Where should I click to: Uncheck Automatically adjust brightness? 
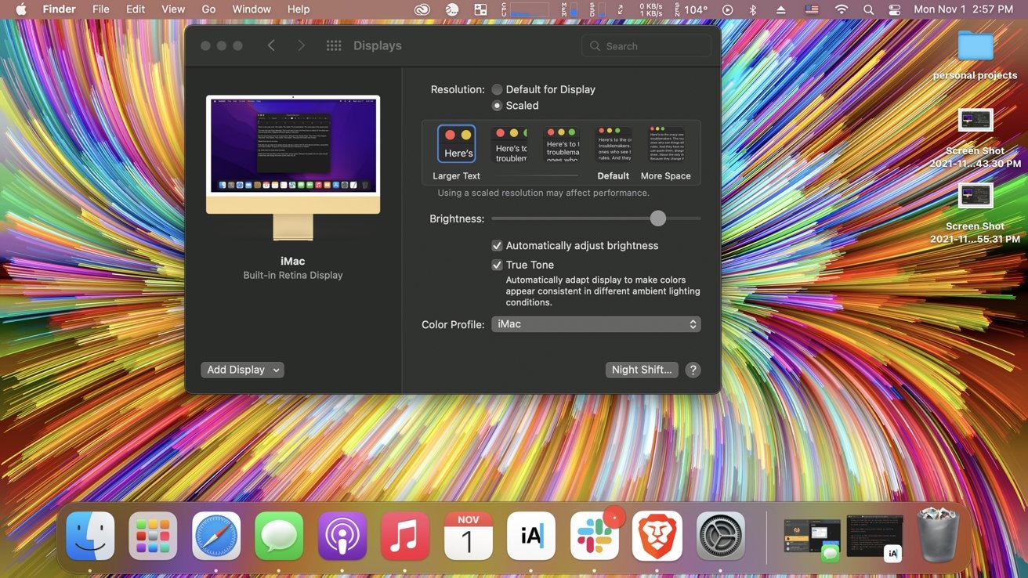coord(497,245)
